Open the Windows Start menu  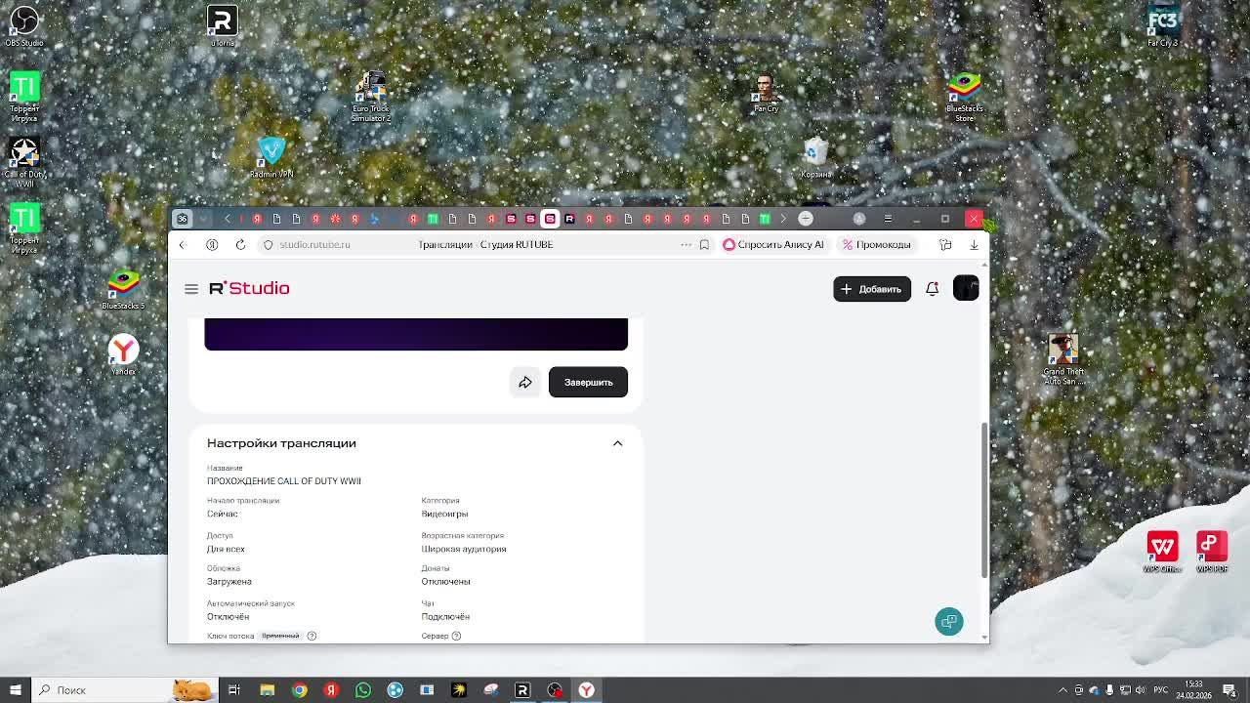click(x=16, y=690)
